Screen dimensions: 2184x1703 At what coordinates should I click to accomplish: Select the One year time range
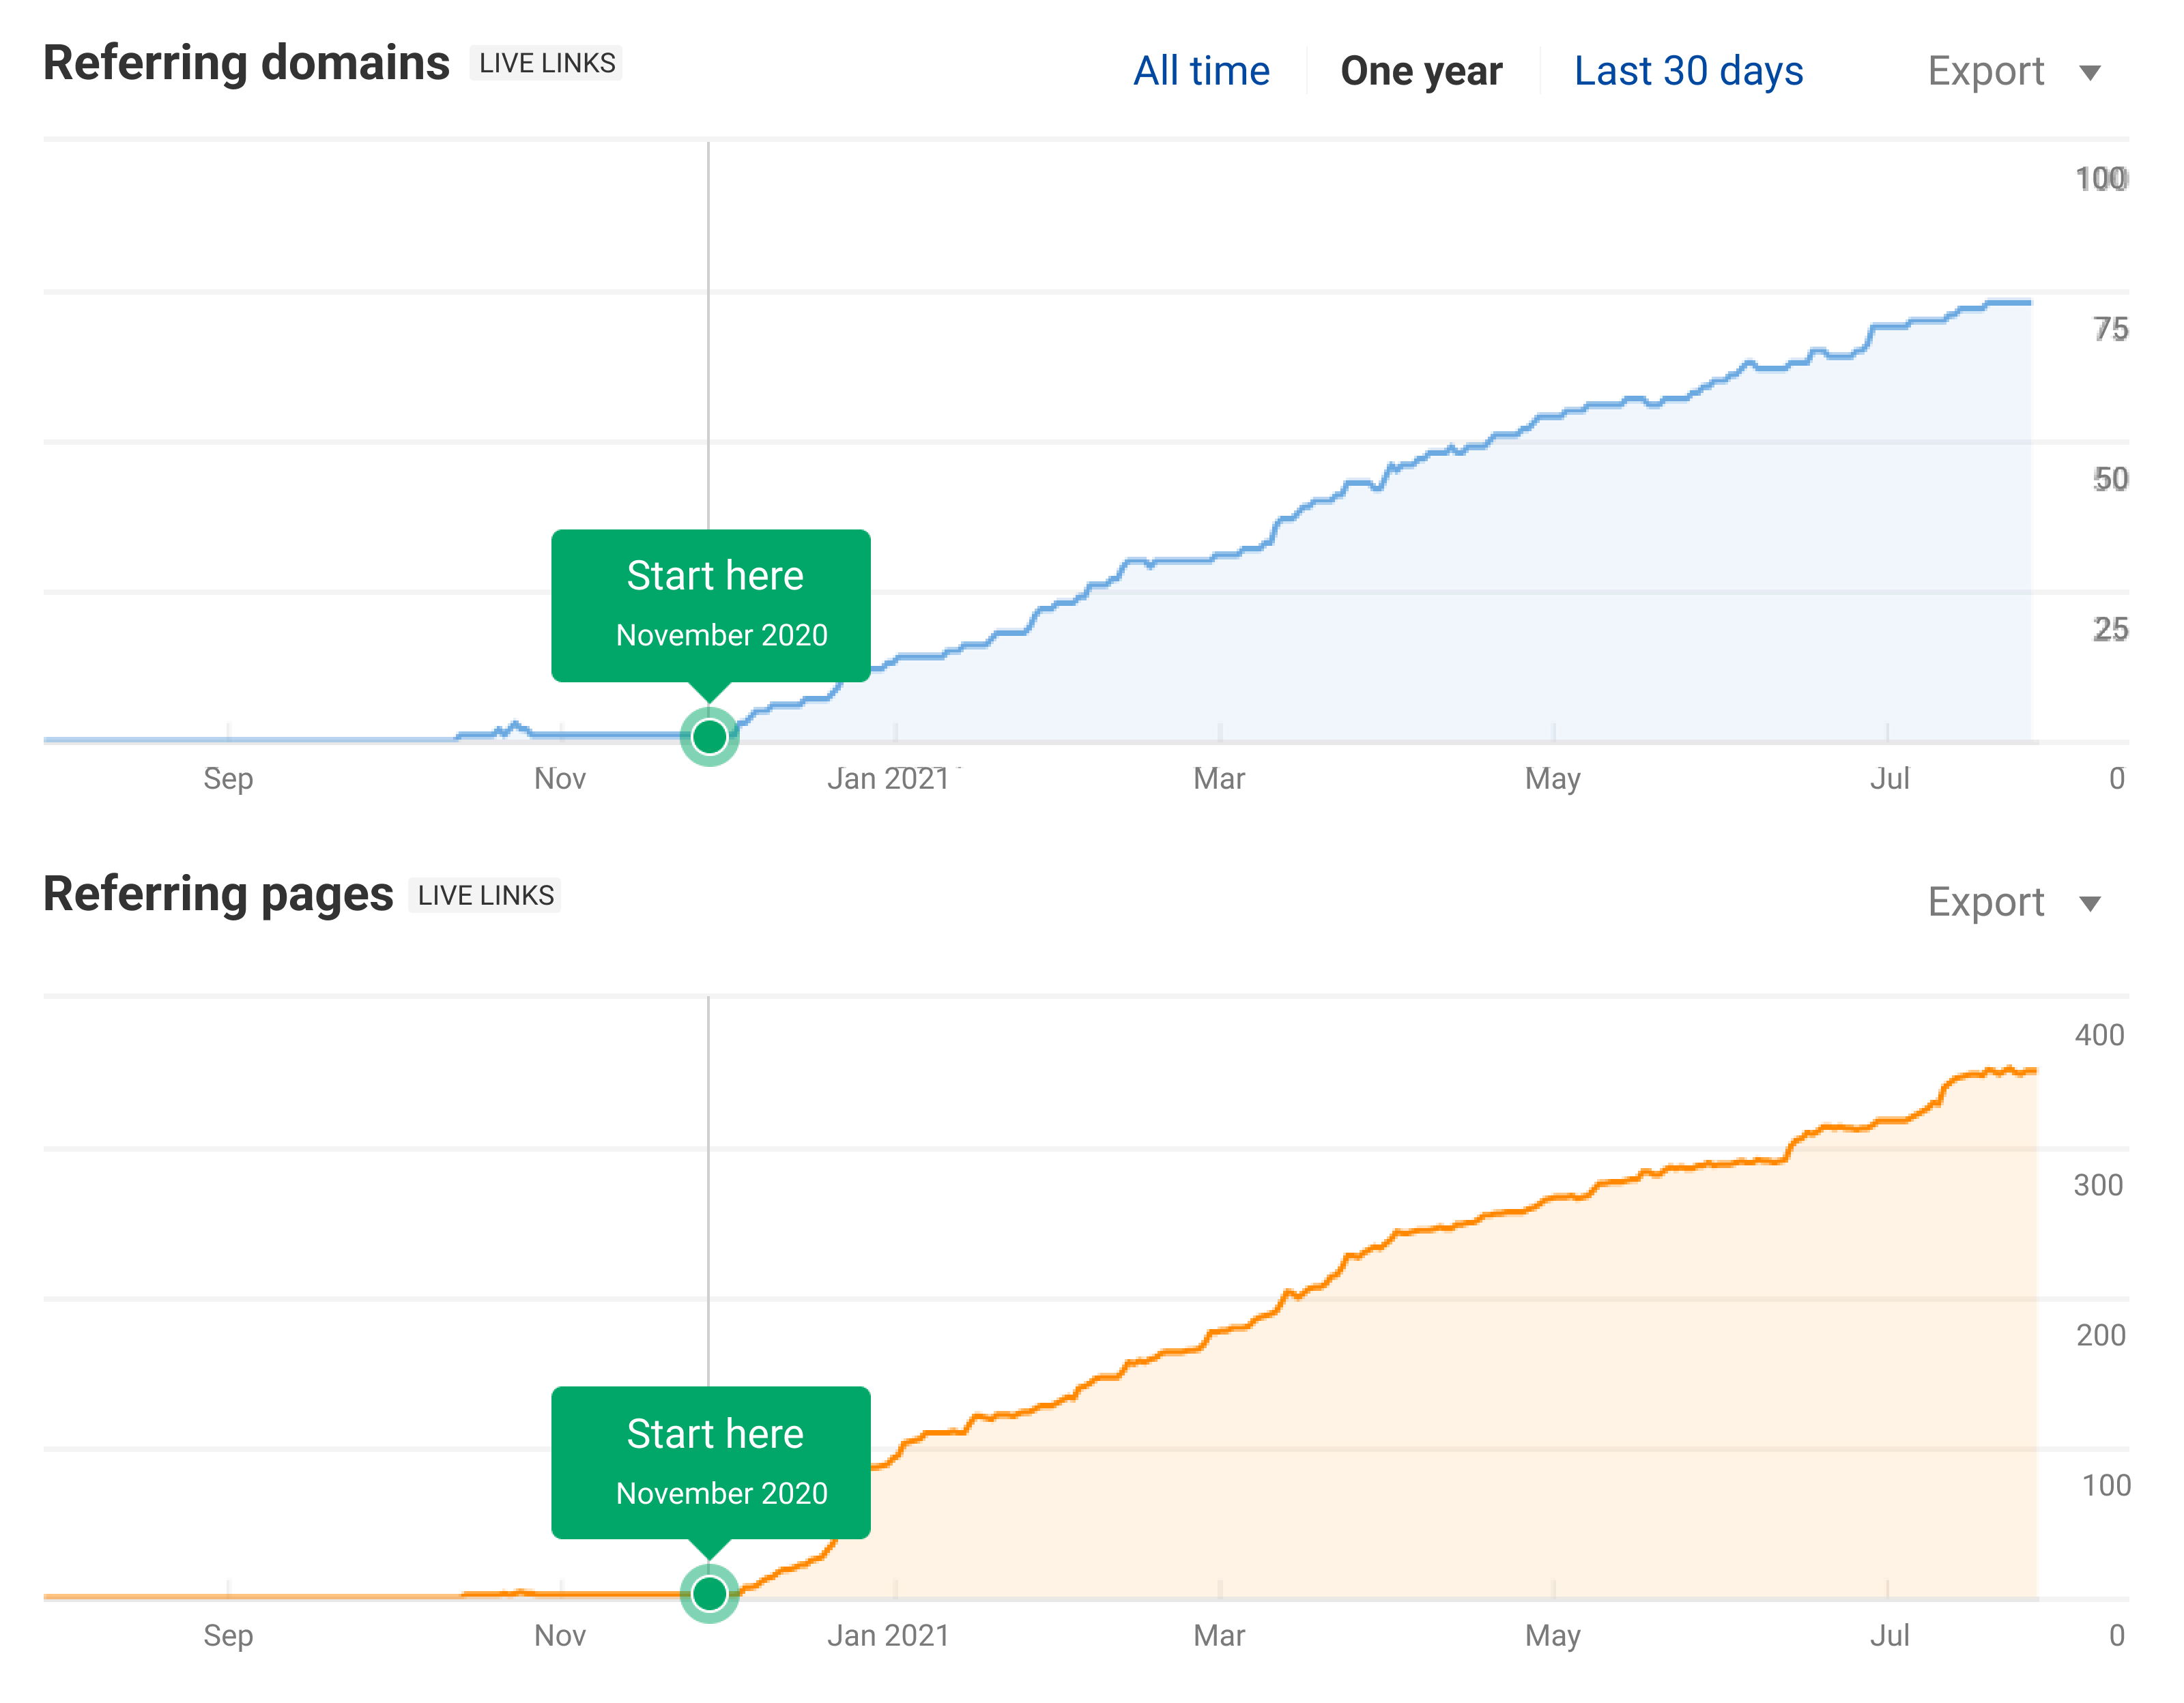[1422, 70]
